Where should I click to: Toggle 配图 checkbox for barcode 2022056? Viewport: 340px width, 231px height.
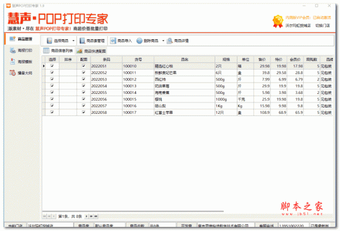coord(83,99)
